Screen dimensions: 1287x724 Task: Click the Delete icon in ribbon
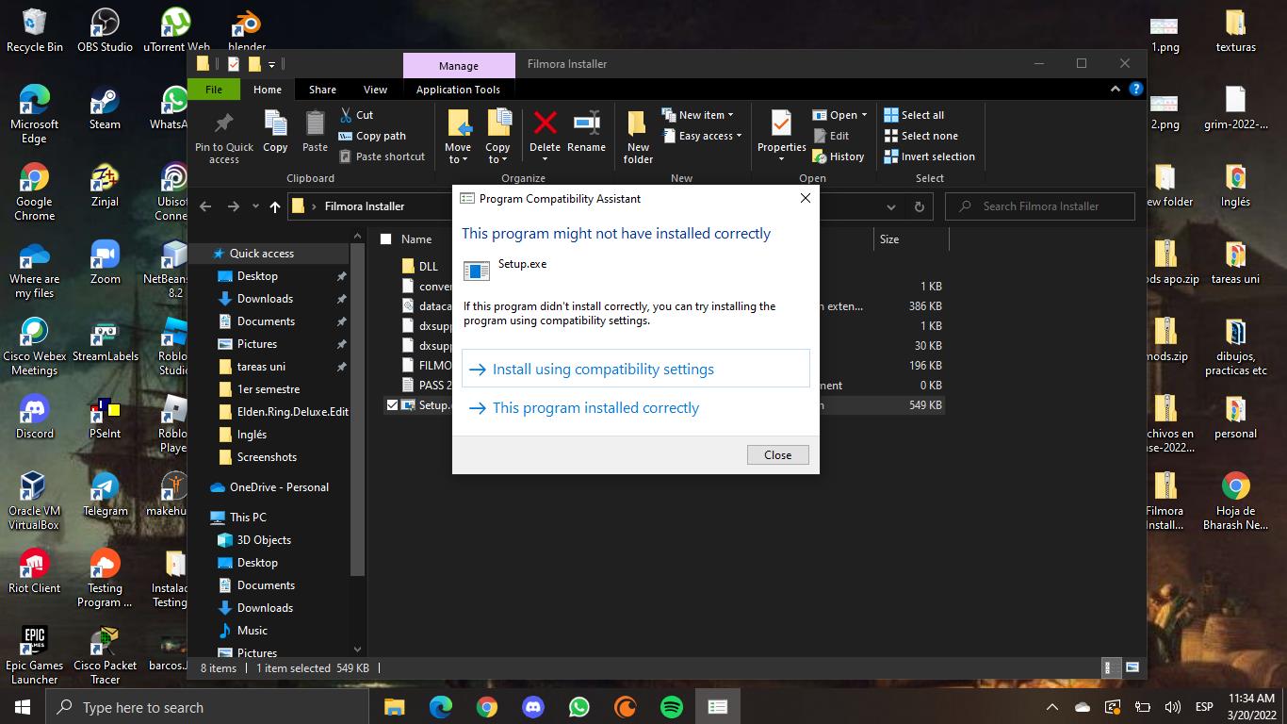[545, 131]
